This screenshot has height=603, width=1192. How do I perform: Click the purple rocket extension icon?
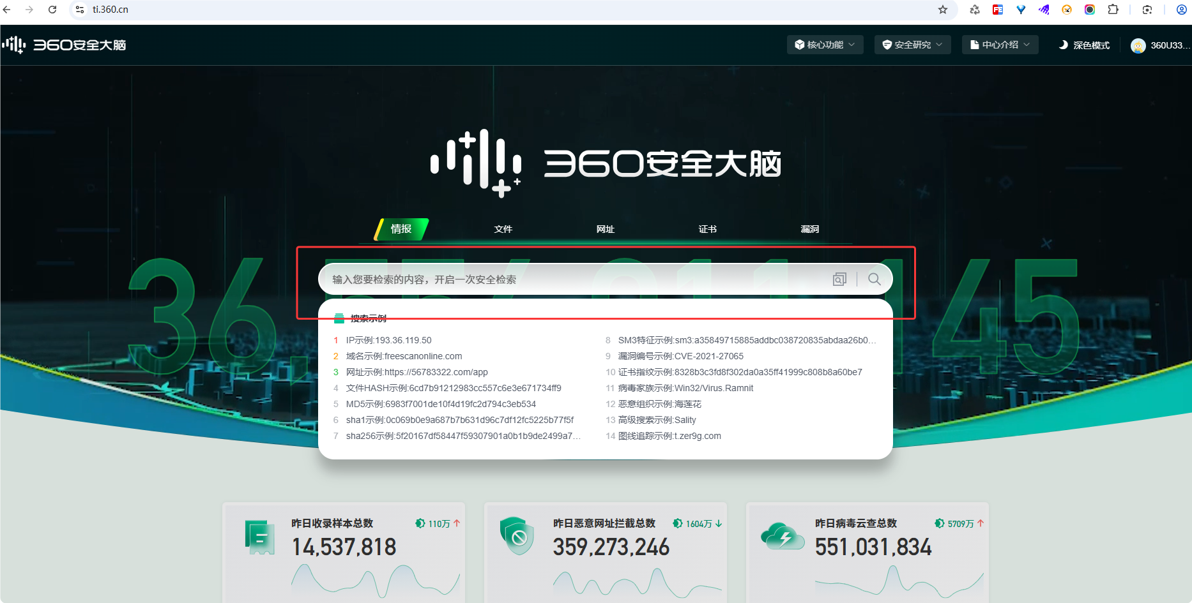pyautogui.click(x=1044, y=10)
